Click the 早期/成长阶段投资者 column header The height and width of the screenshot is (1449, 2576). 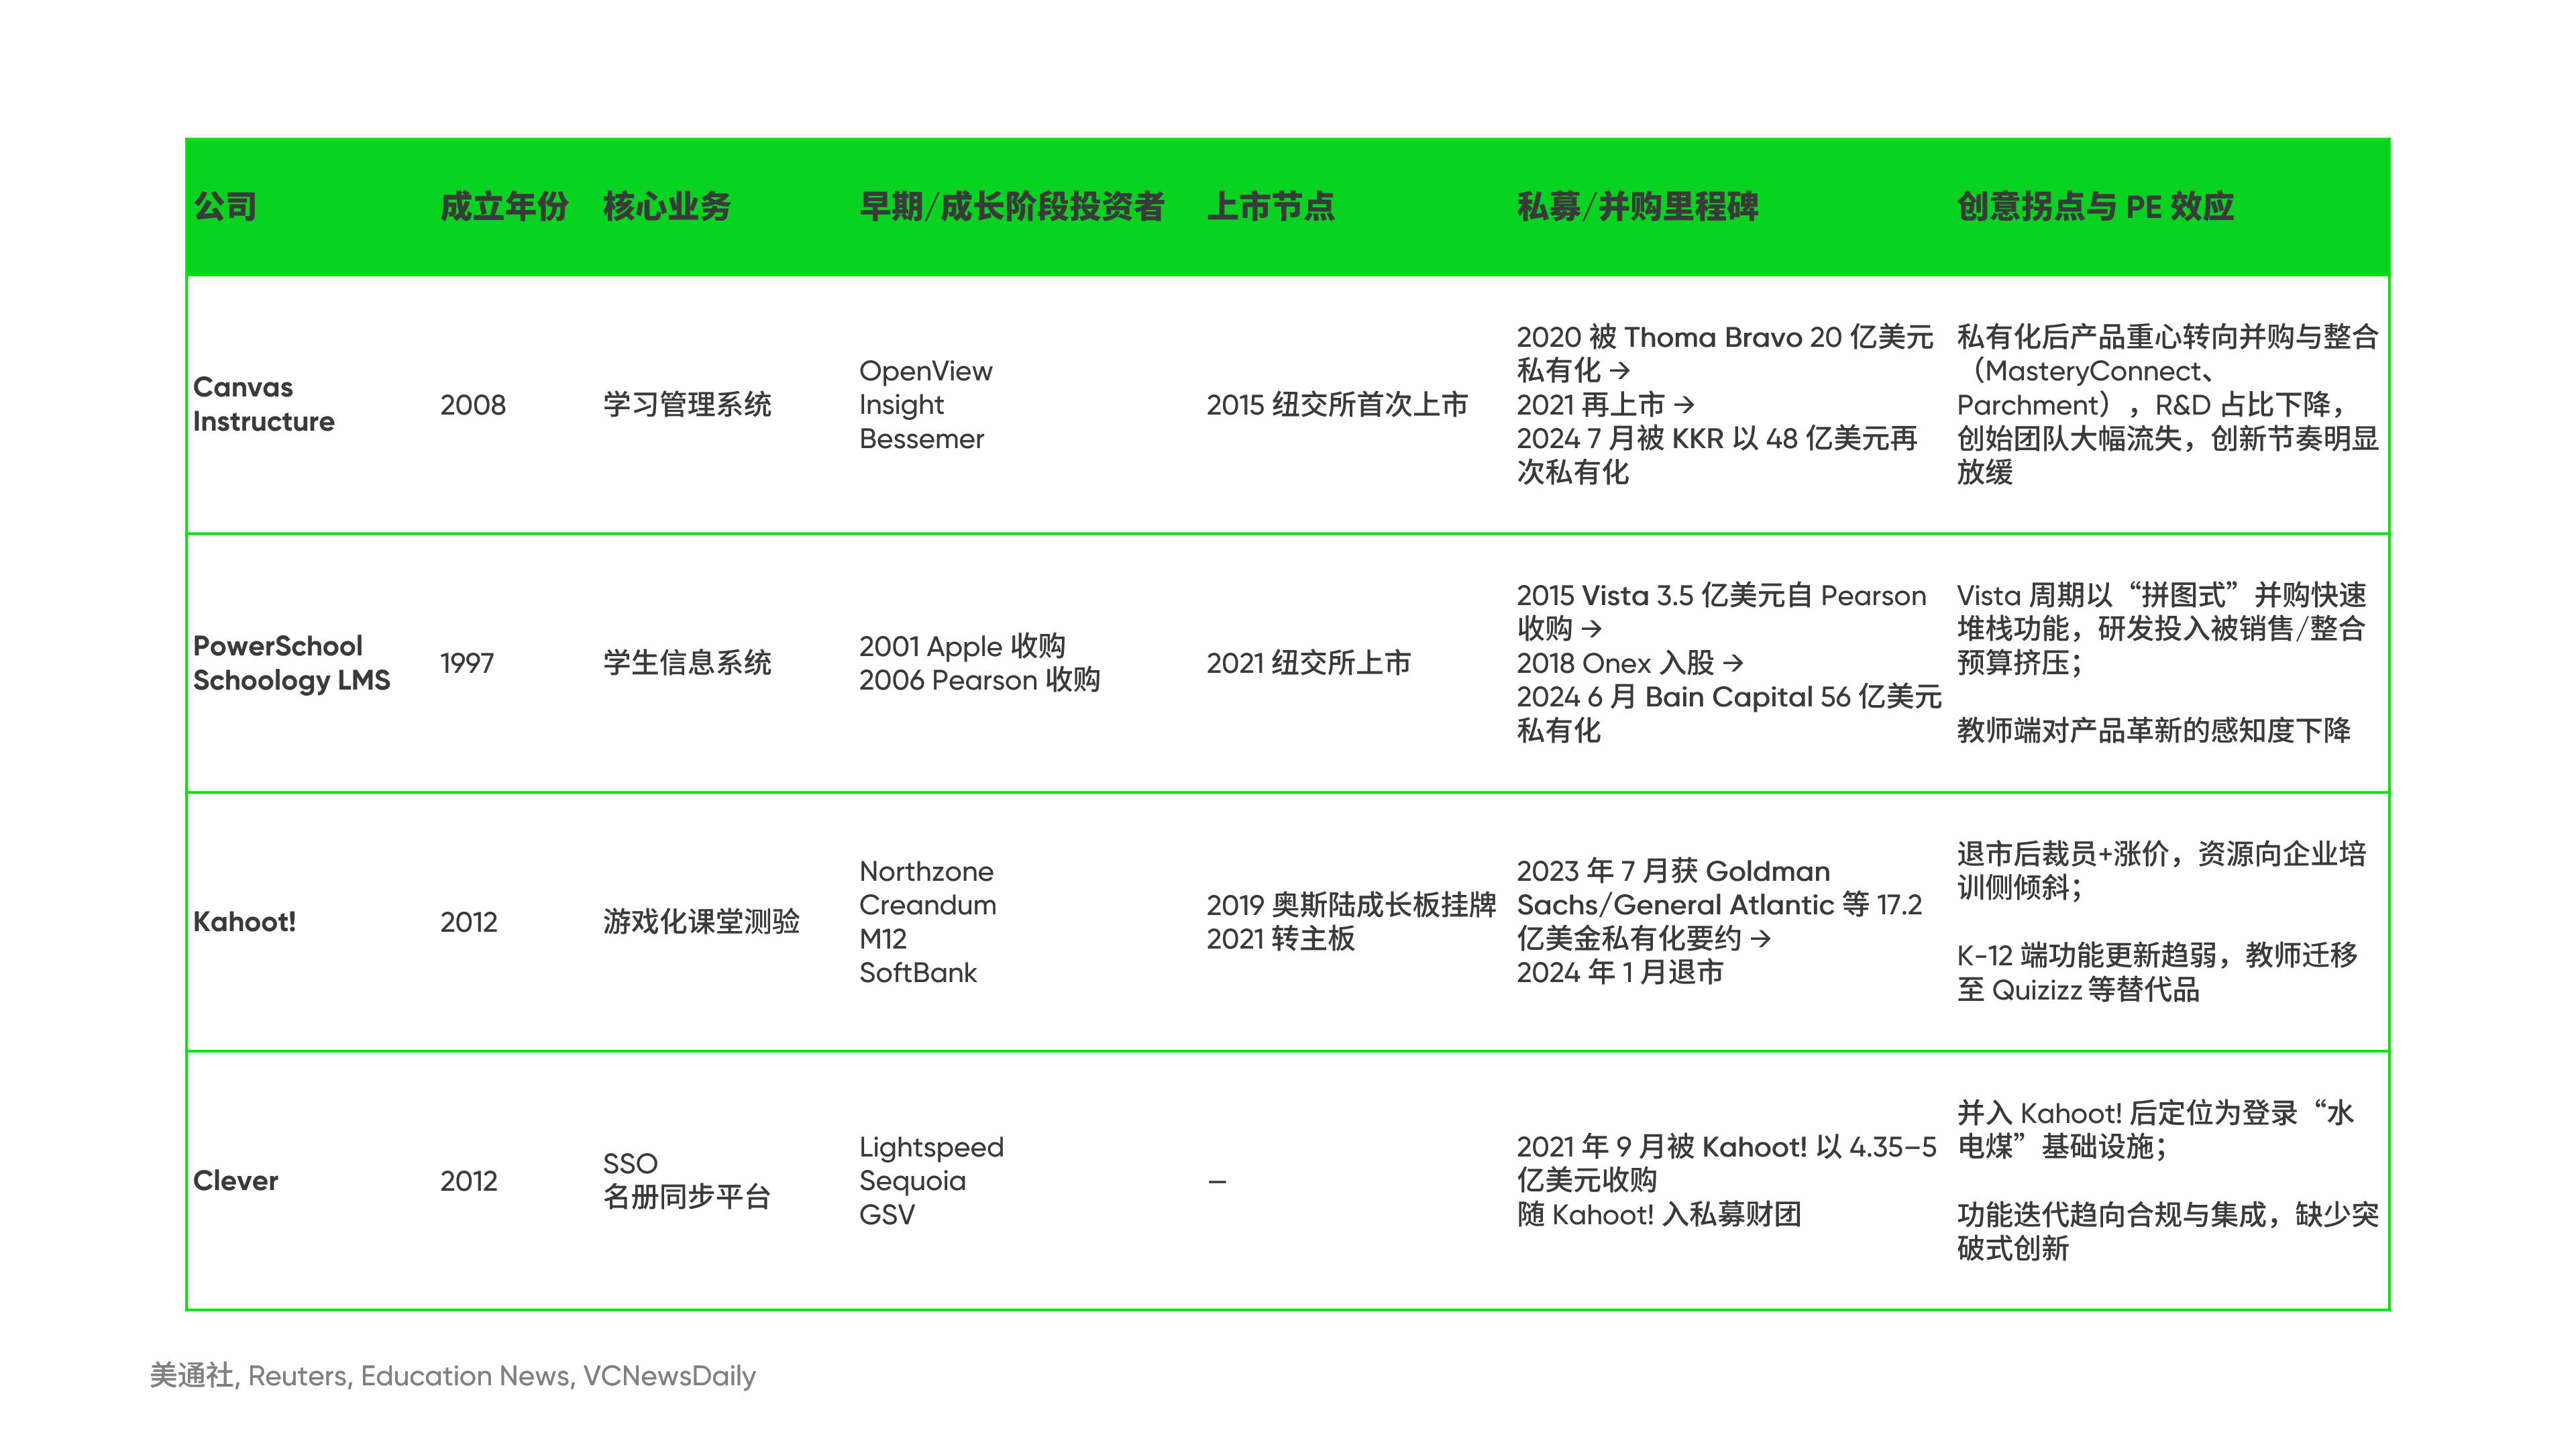[x=1012, y=207]
